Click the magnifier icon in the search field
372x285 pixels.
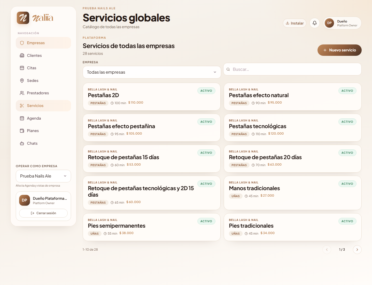tap(228, 69)
